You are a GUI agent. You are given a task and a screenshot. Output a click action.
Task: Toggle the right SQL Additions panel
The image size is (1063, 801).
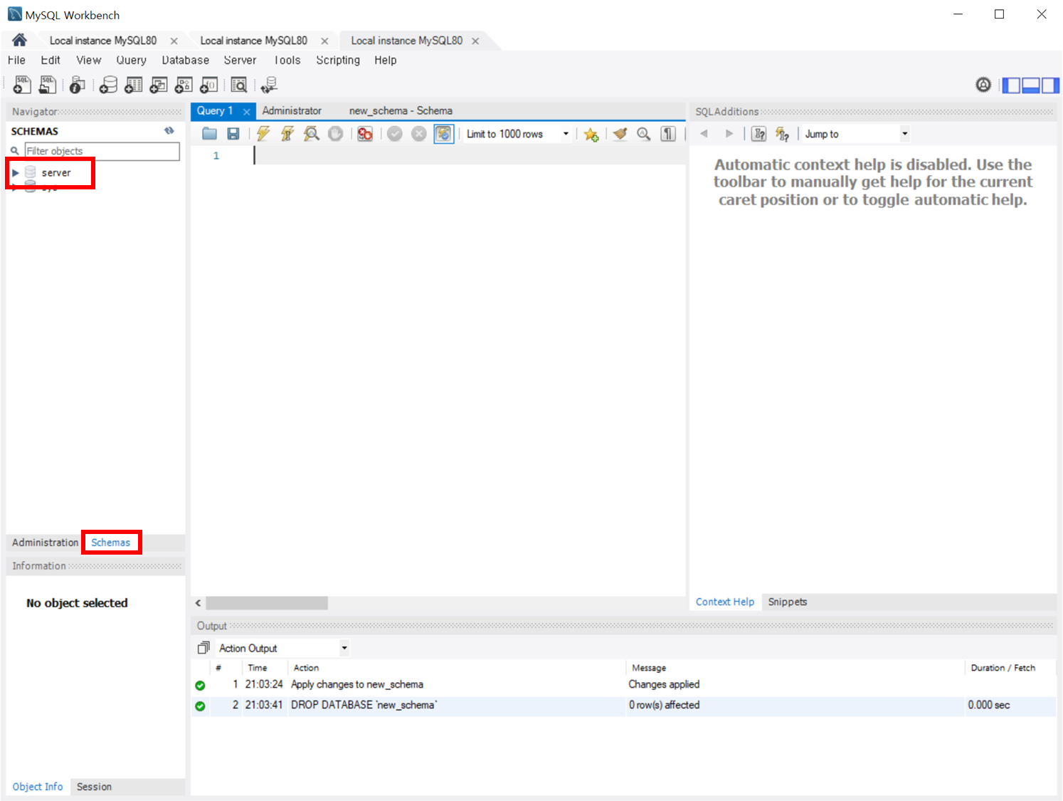click(x=1050, y=85)
